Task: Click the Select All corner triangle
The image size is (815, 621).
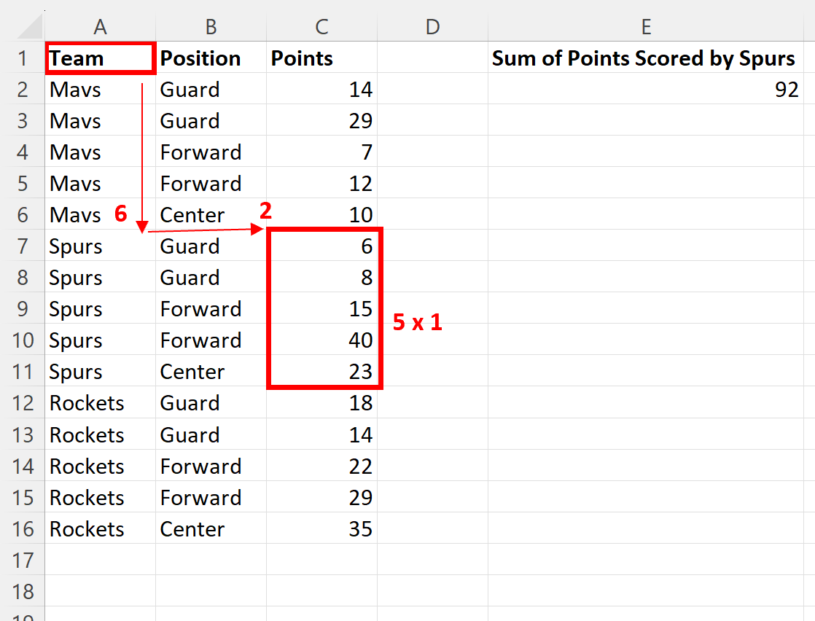Action: pyautogui.click(x=29, y=28)
